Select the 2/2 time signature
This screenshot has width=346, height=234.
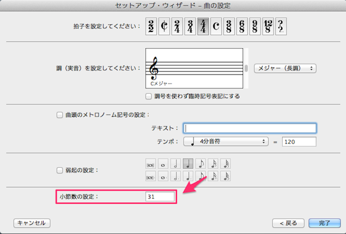click(151, 27)
